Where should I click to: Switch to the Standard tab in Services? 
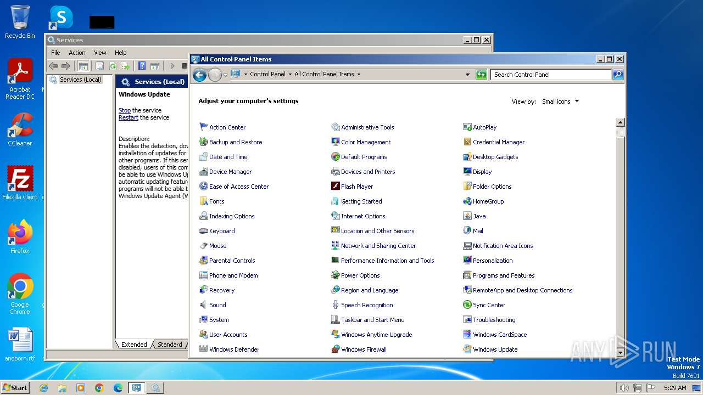[170, 345]
